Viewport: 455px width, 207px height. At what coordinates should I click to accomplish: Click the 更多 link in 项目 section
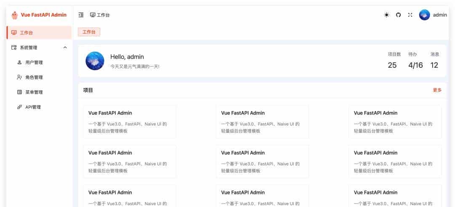coord(437,90)
